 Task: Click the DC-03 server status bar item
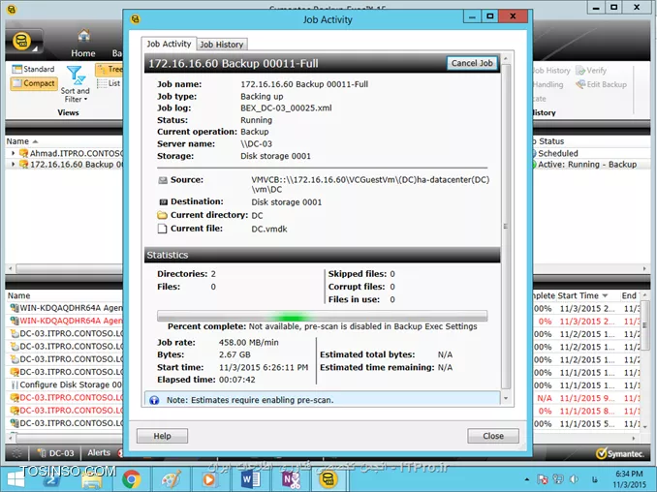point(56,453)
